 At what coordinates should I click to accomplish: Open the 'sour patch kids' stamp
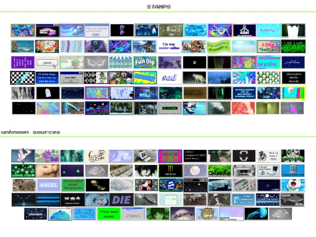coord(269,62)
